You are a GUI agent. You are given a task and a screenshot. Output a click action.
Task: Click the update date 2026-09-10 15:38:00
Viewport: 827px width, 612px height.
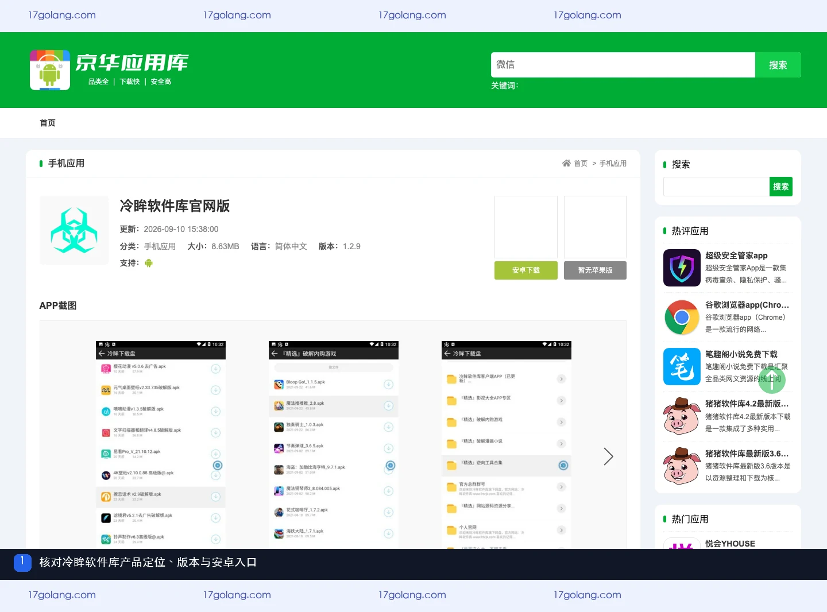click(181, 229)
